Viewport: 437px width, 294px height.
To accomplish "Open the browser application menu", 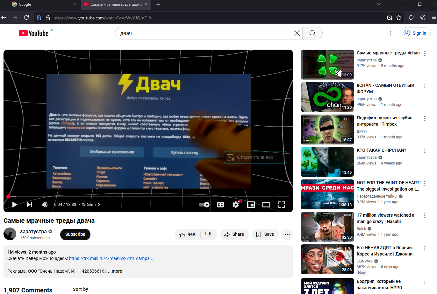I will tap(434, 17).
